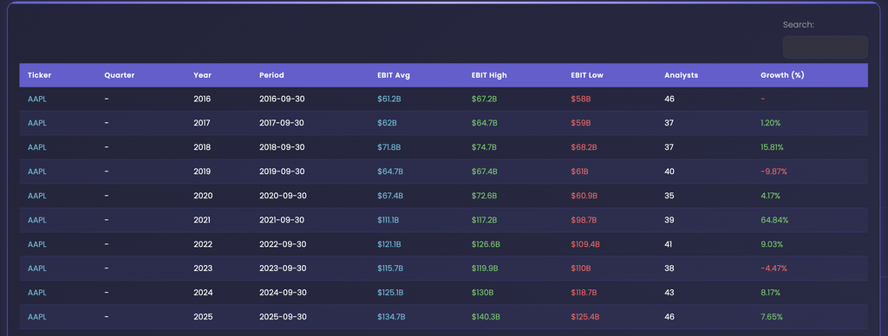The height and width of the screenshot is (336, 888).
Task: Click growth value 15.81%
Action: pyautogui.click(x=772, y=147)
